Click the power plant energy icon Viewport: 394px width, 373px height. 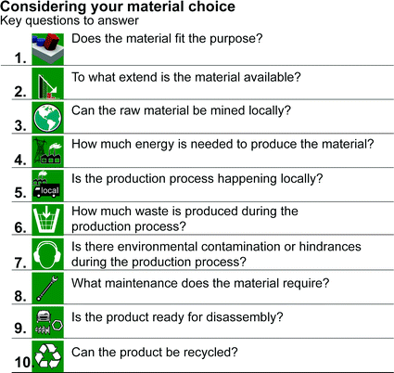click(47, 151)
